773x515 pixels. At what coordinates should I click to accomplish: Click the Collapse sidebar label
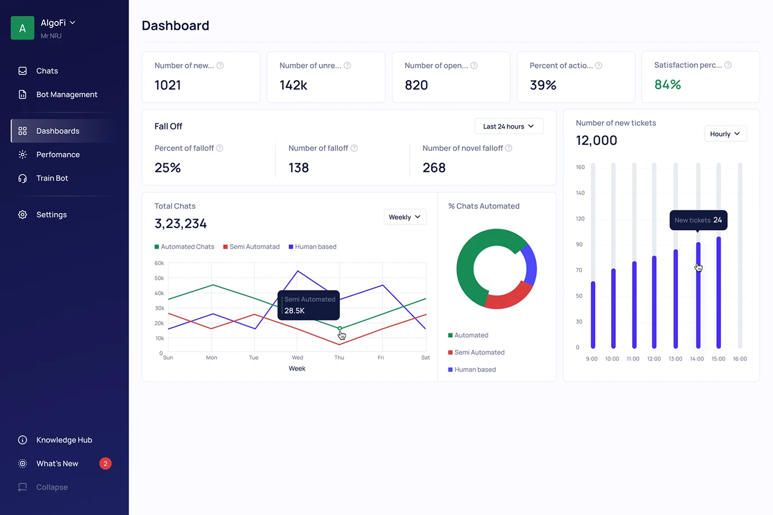(52, 487)
